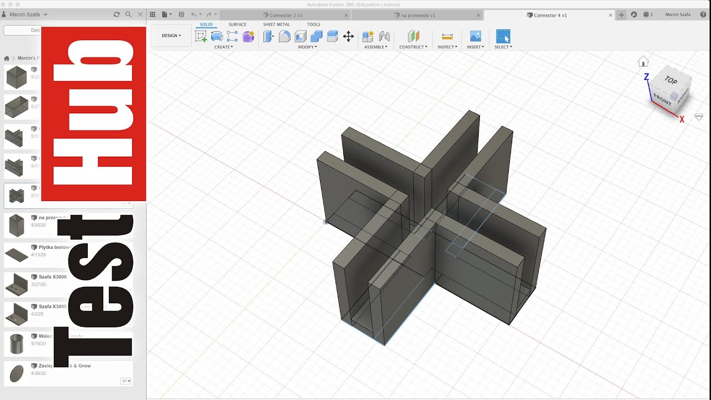Open the Zaslep ellipse thumbnail

coord(16,373)
